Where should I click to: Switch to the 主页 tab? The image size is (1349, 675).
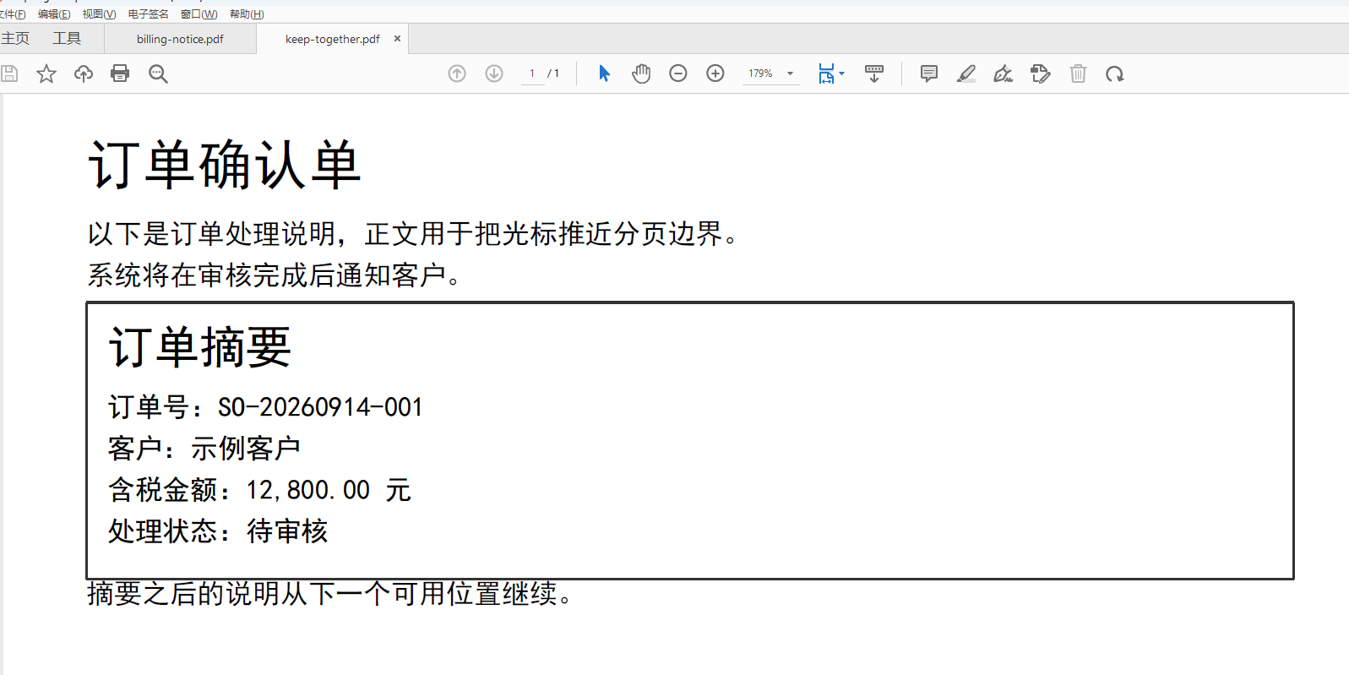(x=15, y=39)
